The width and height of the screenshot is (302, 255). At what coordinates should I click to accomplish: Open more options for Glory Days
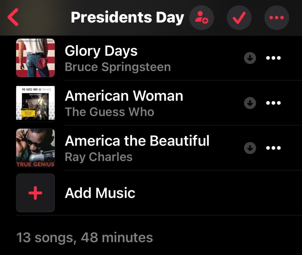(273, 58)
